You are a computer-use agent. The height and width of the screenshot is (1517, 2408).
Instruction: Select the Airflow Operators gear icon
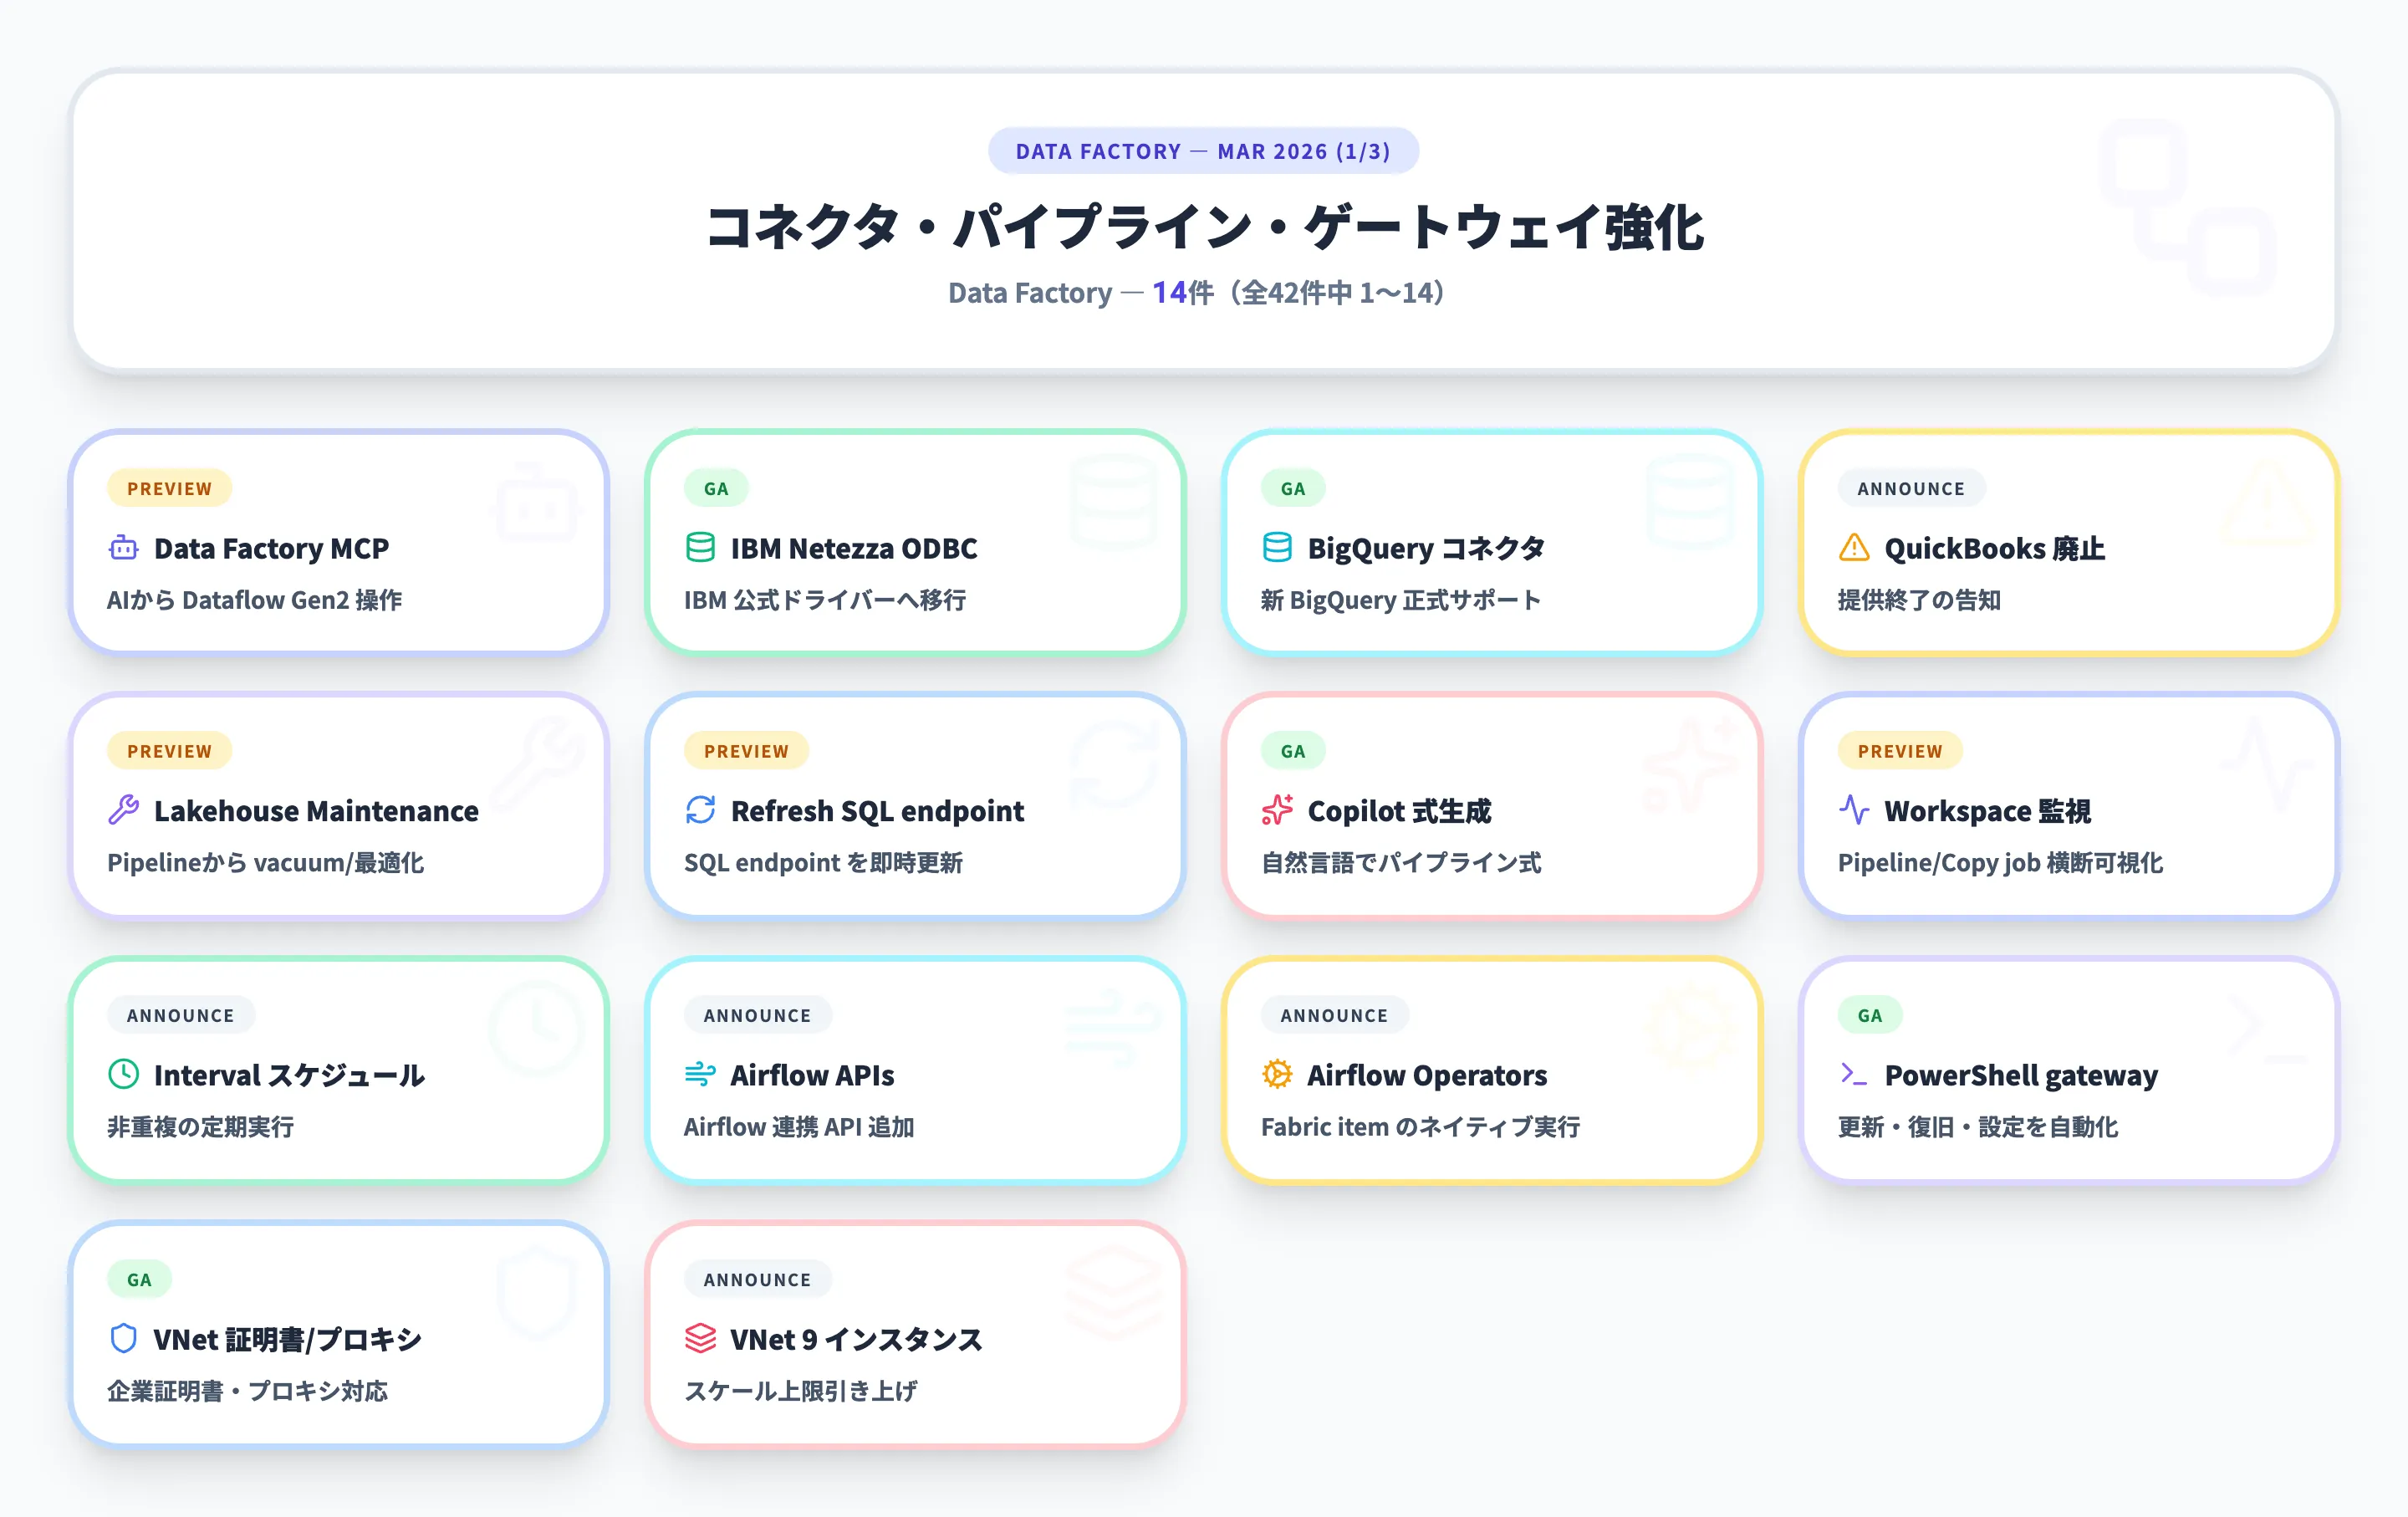(x=1278, y=1075)
